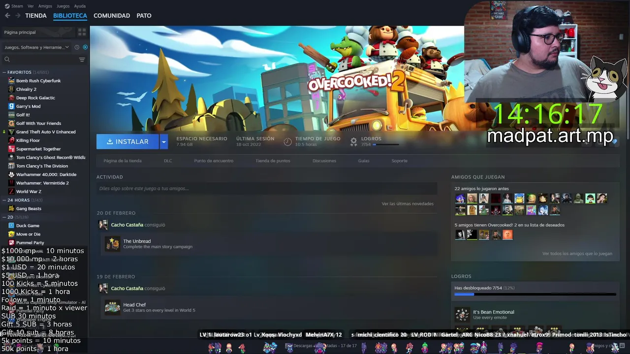Click the library search magnifier icon
Image resolution: width=630 pixels, height=354 pixels.
pyautogui.click(x=7, y=59)
